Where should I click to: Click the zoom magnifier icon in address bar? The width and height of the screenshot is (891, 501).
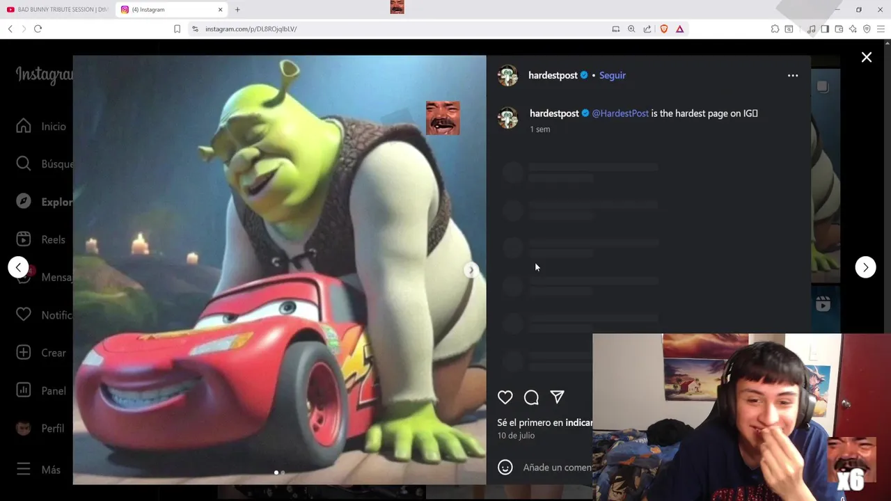pyautogui.click(x=631, y=29)
